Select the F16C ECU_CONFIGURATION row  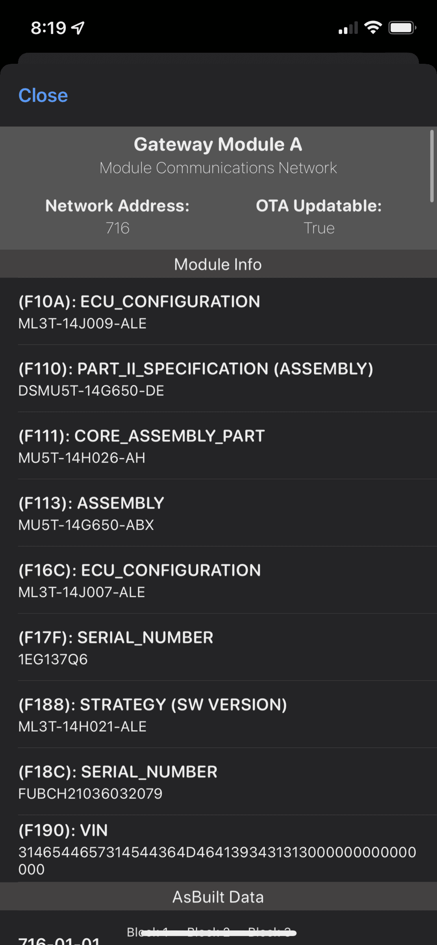[x=218, y=580]
